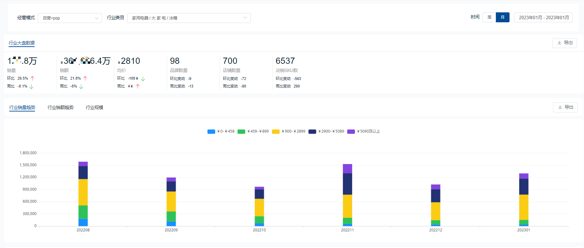Image resolution: width=584 pixels, height=248 pixels.
Task: Click the up arrow beside 销额 环比 21.8%
Action: coord(85,78)
